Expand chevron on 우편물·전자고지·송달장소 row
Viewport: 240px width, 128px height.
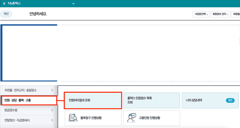52,90
